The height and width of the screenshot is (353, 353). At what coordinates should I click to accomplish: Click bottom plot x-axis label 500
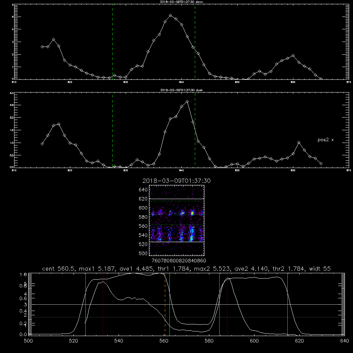click(x=28, y=341)
